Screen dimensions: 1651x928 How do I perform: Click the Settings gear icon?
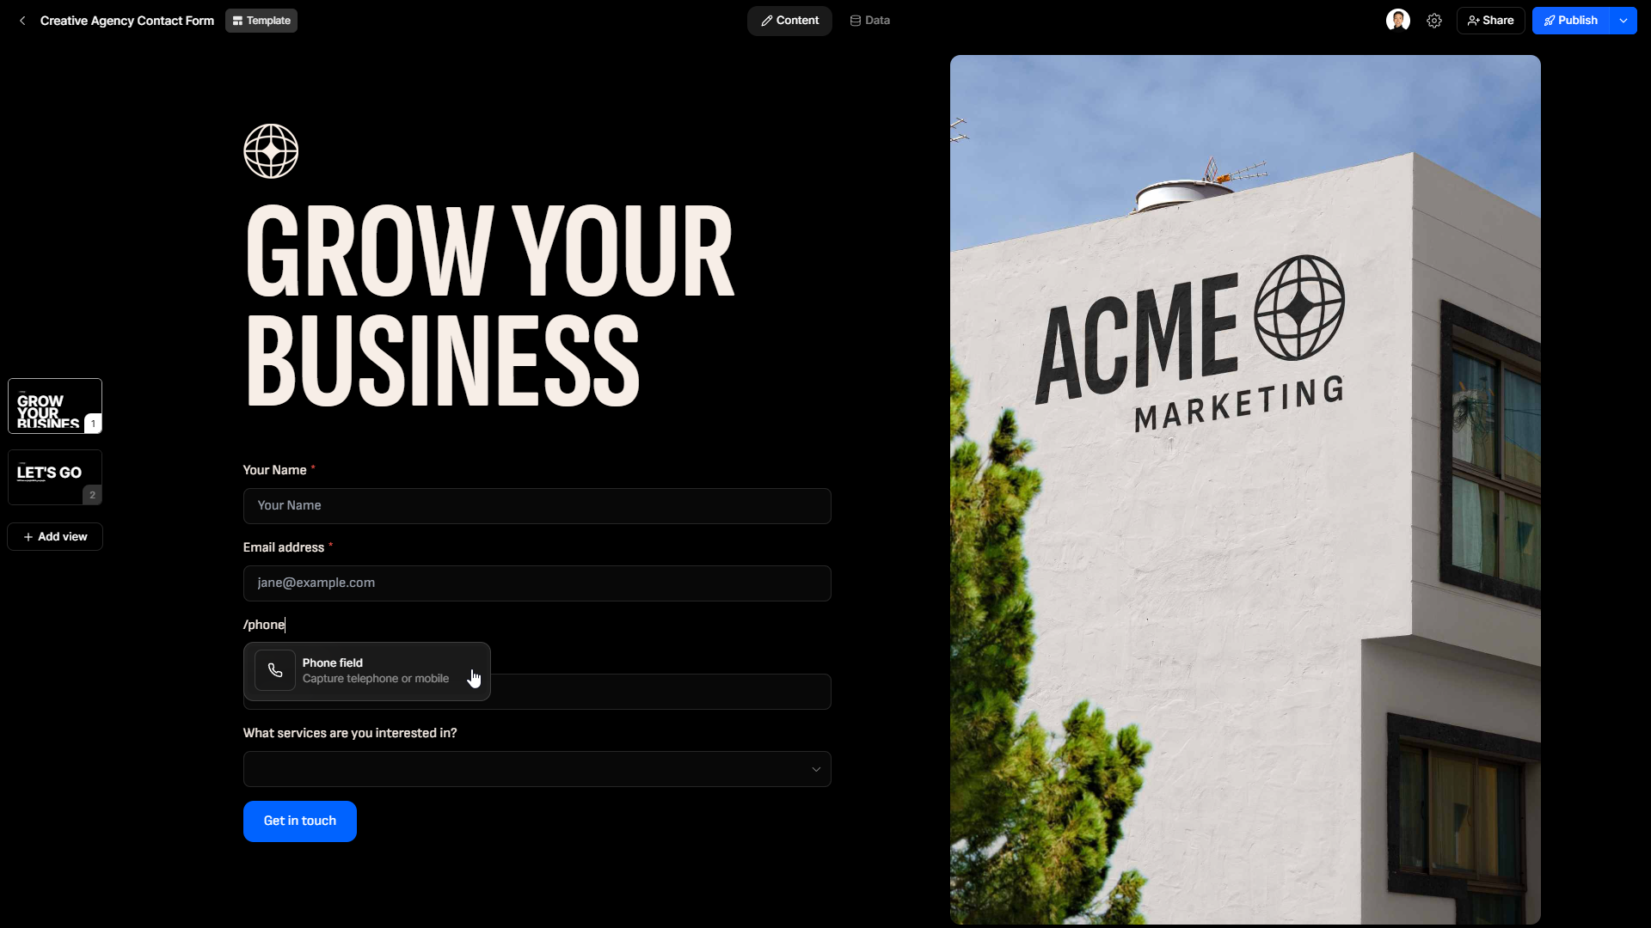coord(1434,21)
